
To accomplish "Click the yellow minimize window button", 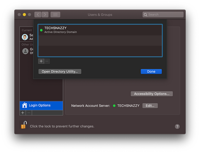I will coord(24,15).
